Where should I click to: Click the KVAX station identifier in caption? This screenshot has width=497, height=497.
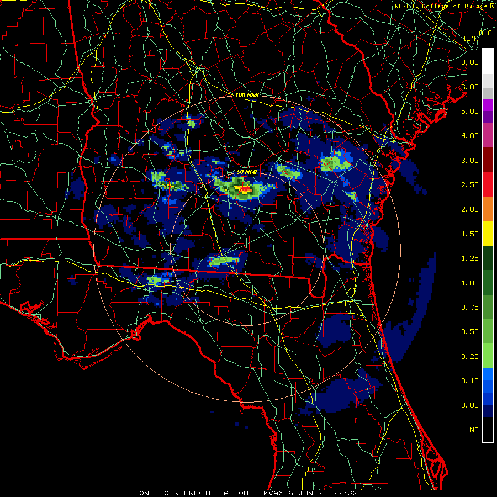pos(273,493)
